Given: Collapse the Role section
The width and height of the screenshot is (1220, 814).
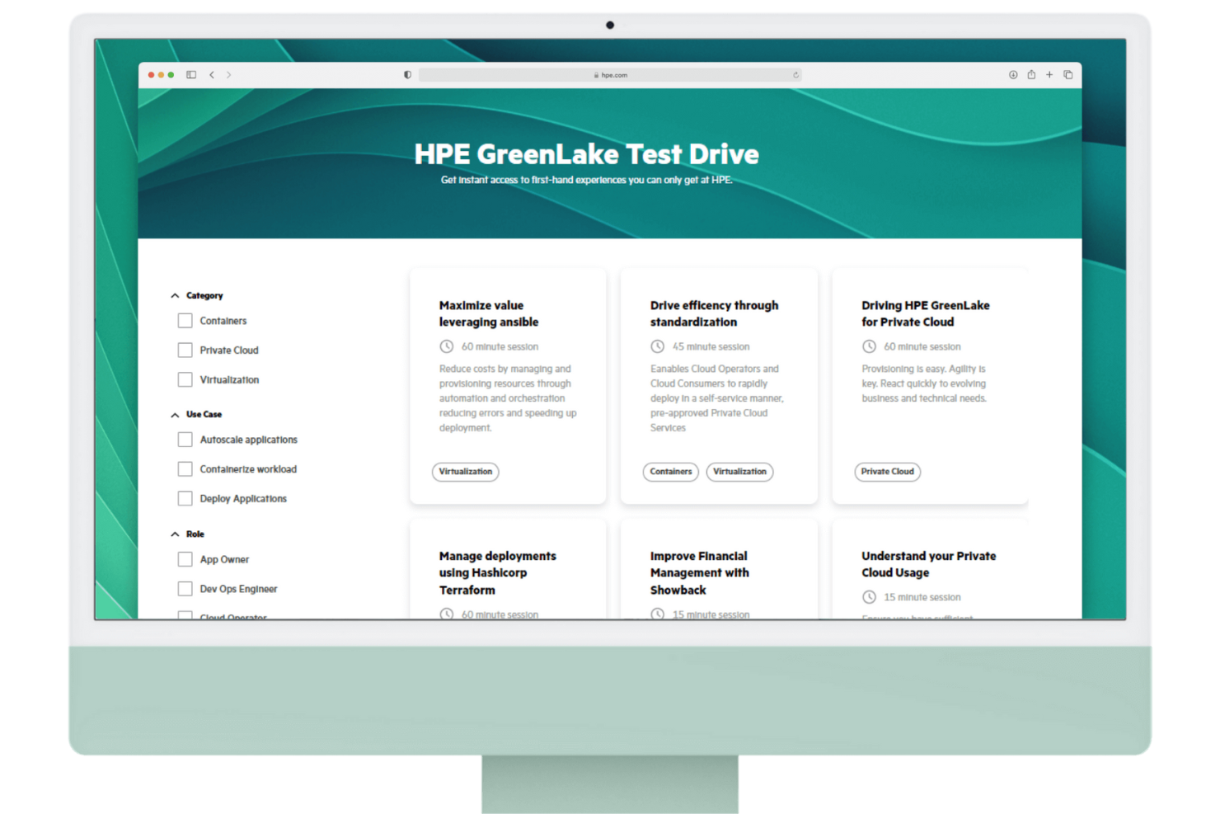Looking at the screenshot, I should [x=175, y=534].
